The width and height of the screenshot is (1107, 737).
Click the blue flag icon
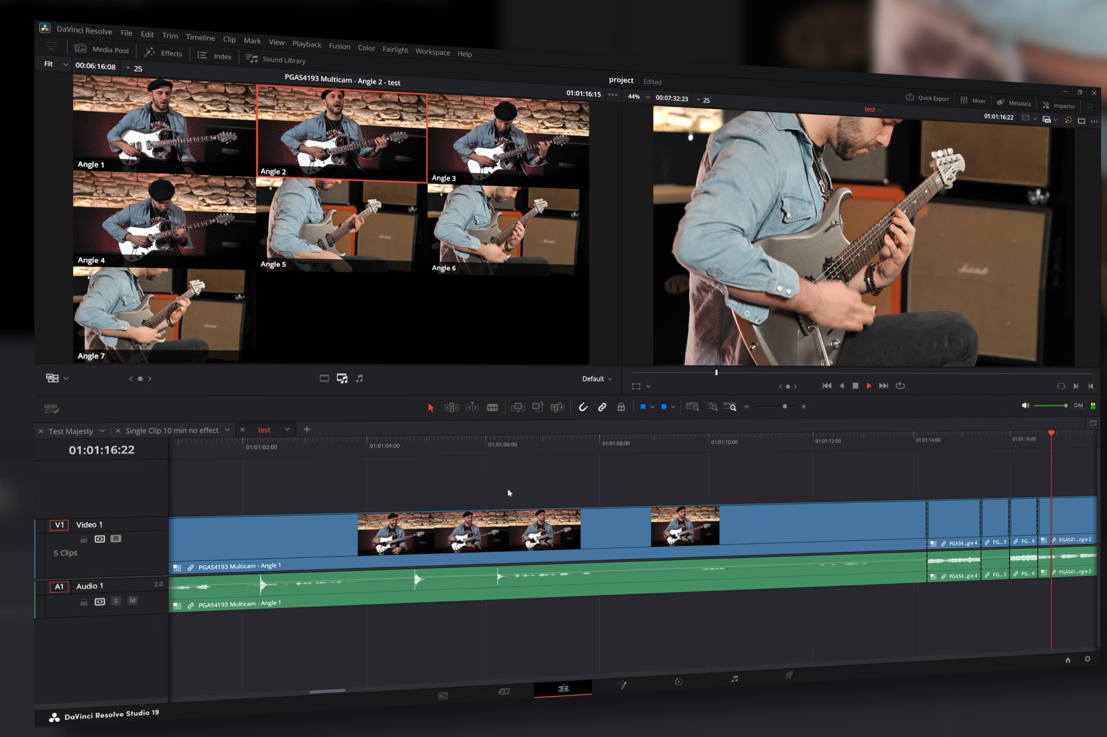coord(642,407)
